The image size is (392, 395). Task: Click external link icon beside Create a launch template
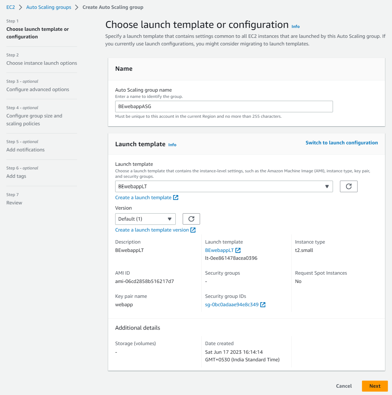[176, 197]
